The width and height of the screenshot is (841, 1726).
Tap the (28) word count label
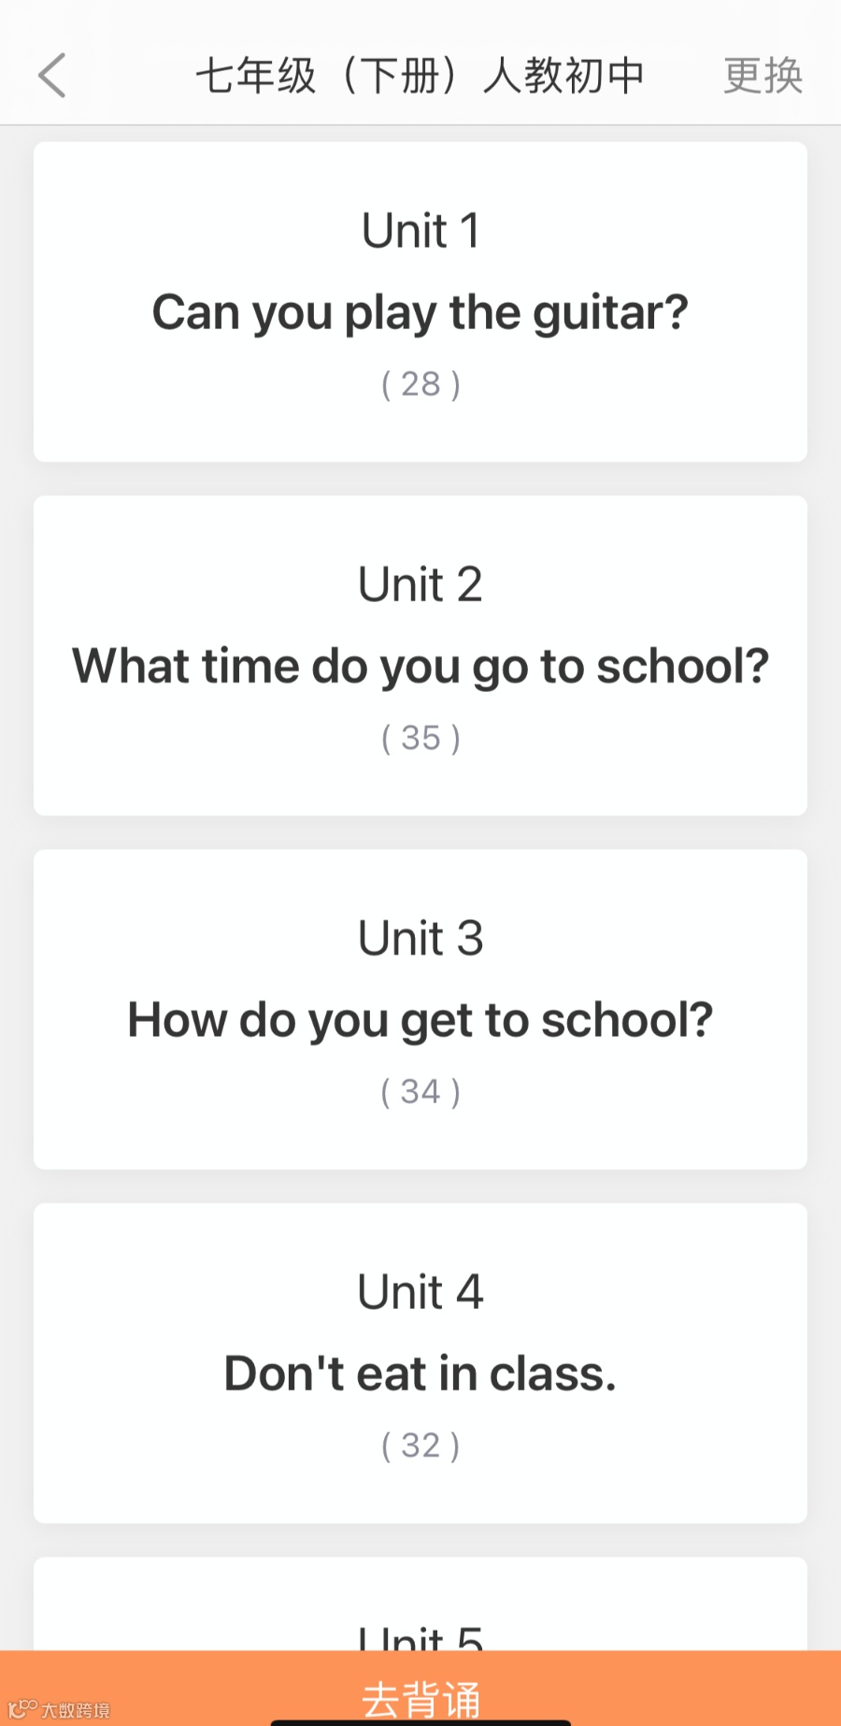click(x=420, y=384)
